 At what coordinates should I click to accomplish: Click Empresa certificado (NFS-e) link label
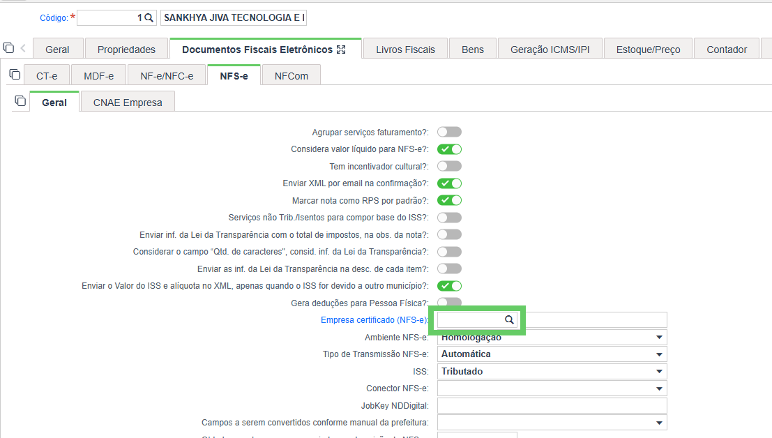[374, 320]
